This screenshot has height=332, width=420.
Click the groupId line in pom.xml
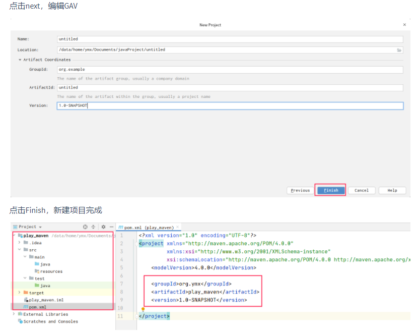(x=191, y=284)
